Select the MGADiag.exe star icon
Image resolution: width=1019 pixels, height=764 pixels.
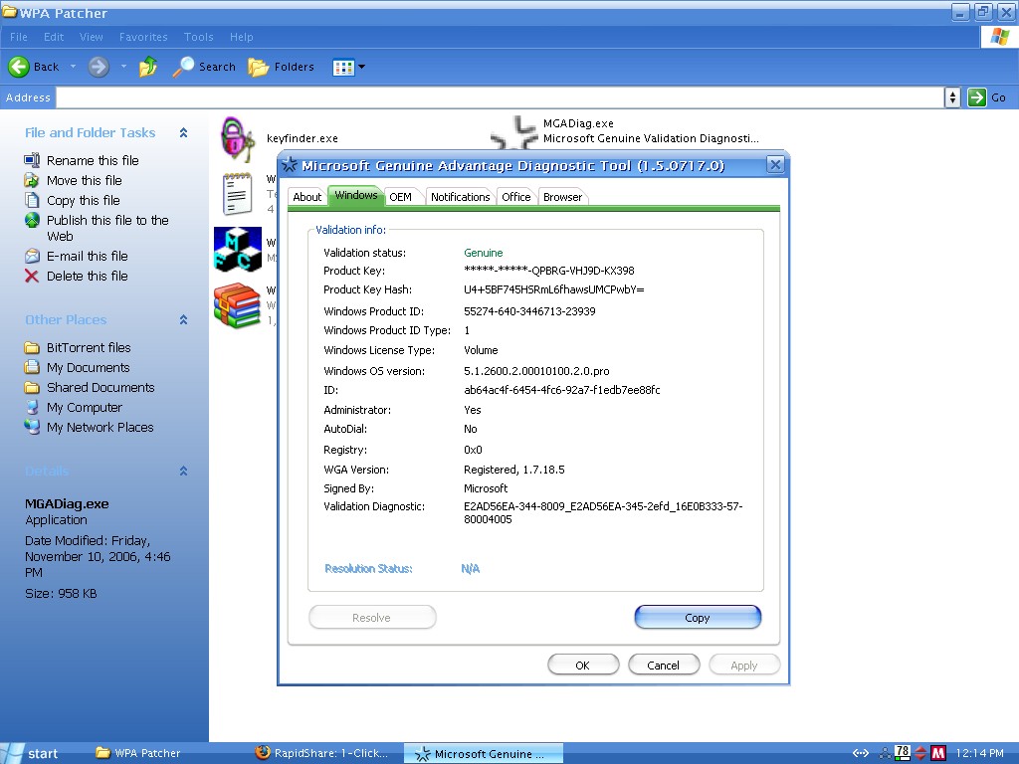click(514, 133)
